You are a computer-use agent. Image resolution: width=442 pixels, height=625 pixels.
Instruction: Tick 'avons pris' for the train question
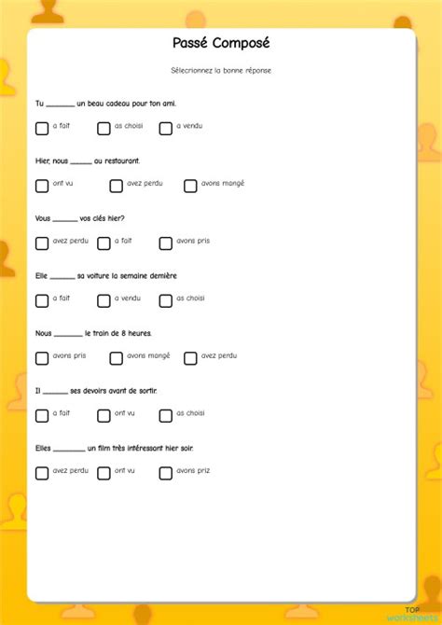(42, 358)
